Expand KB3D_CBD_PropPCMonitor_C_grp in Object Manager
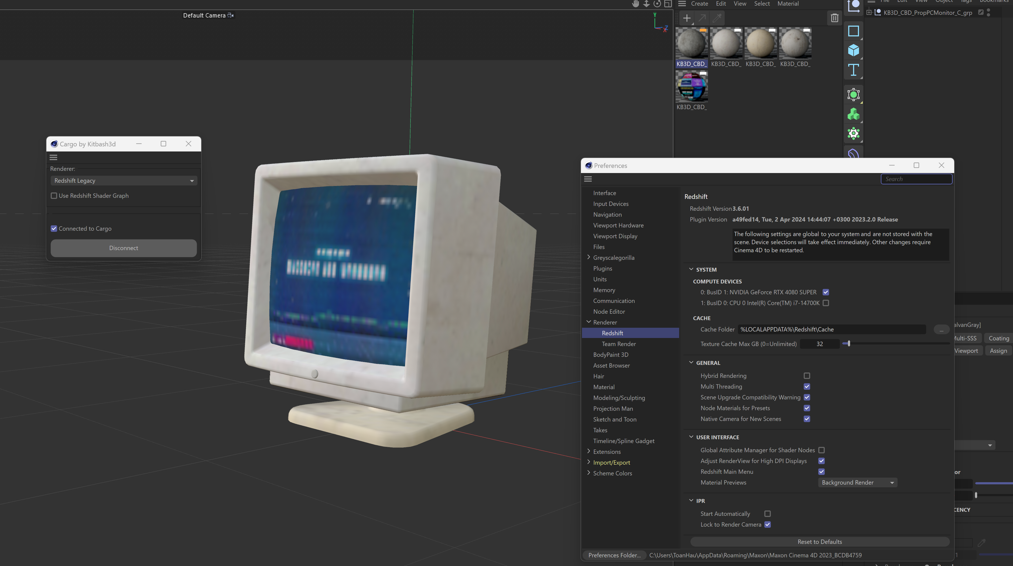The image size is (1013, 566). [869, 13]
